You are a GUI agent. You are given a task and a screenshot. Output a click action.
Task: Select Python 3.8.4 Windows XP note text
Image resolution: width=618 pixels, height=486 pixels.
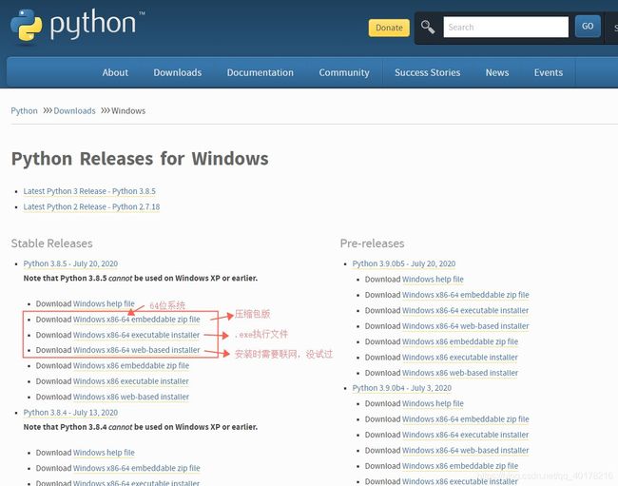(141, 427)
